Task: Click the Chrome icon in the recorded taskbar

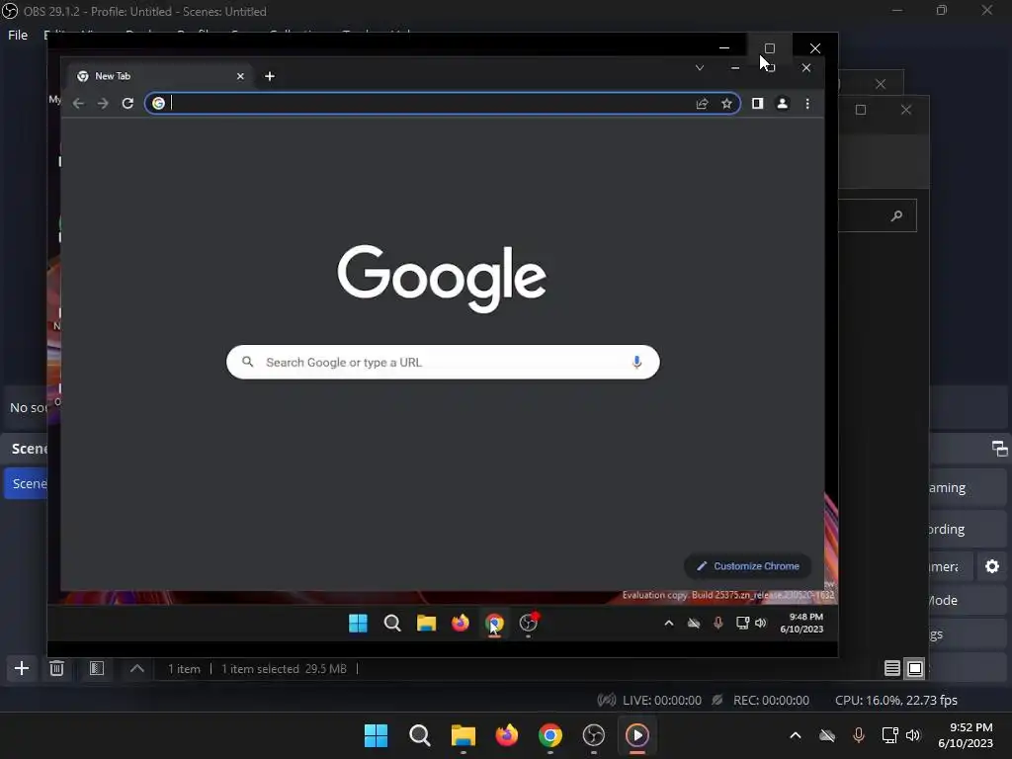Action: pos(494,623)
